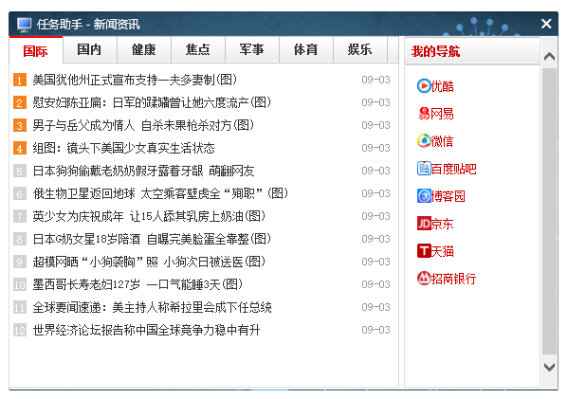Open headline 英少女为庆祝成年
Viewport: 568px width, 399px height.
pos(149,216)
